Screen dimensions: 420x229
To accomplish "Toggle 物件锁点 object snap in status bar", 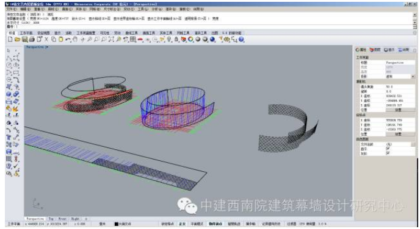I will point(215,224).
